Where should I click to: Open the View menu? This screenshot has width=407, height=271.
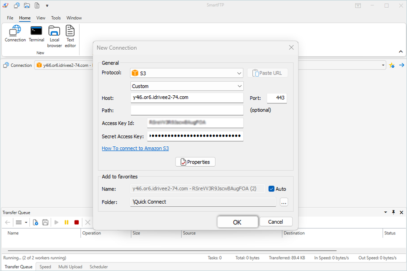click(x=41, y=18)
